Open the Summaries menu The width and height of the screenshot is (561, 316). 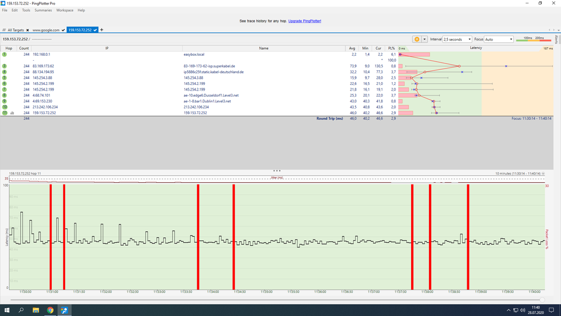click(x=43, y=10)
